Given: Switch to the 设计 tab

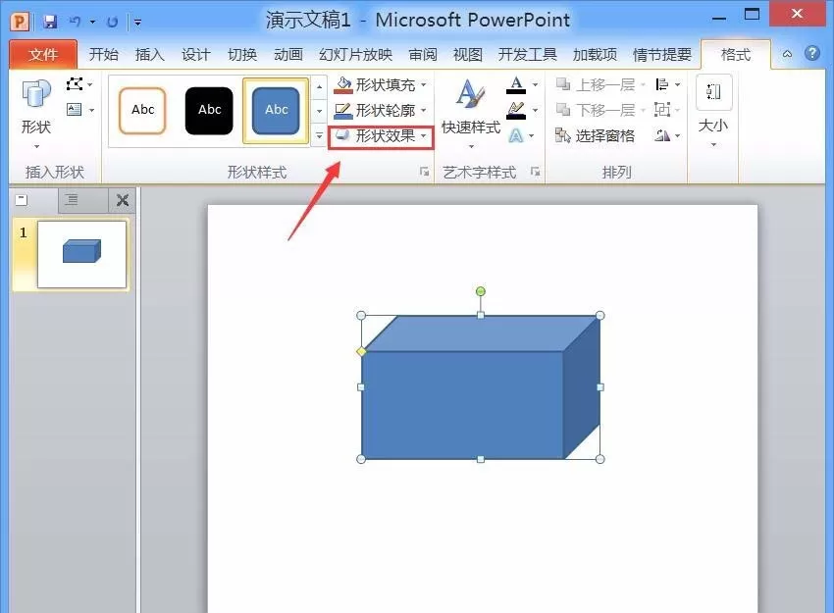Looking at the screenshot, I should tap(195, 54).
